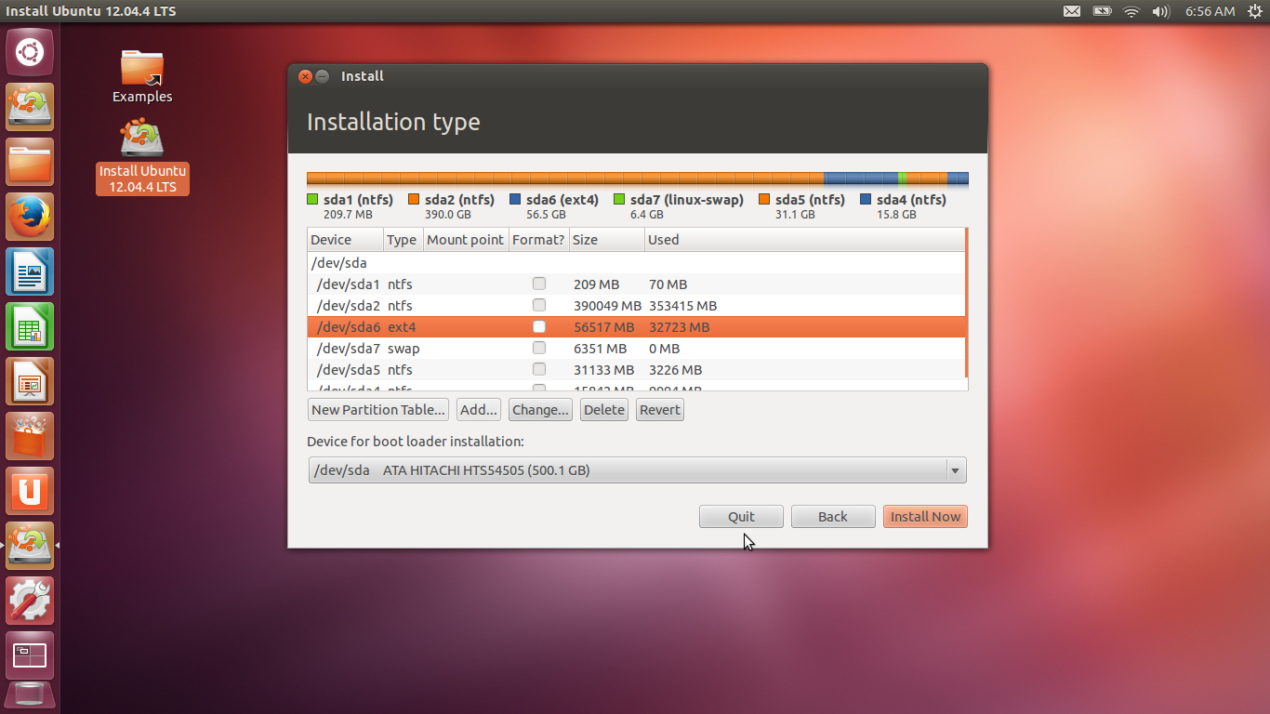Screen dimensions: 1270x714
Task: Click sda5 (ntfs) orange legend swatch
Action: coord(764,199)
